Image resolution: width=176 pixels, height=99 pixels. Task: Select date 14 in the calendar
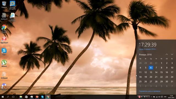click(x=156, y=72)
